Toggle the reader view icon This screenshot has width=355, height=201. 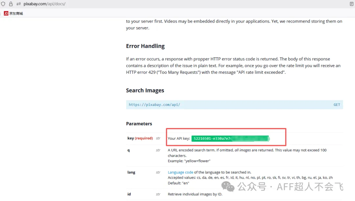[351, 4]
